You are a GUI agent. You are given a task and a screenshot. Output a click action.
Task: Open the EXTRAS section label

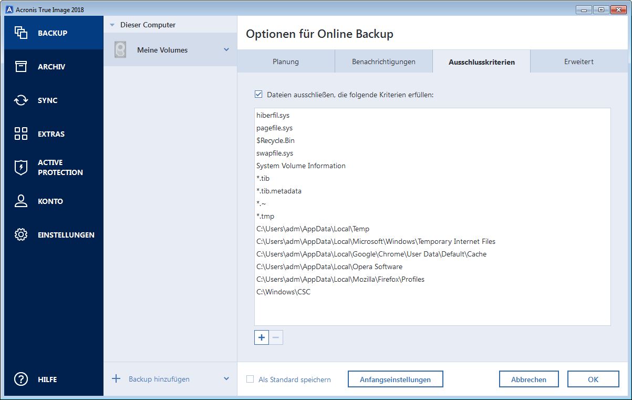point(51,134)
